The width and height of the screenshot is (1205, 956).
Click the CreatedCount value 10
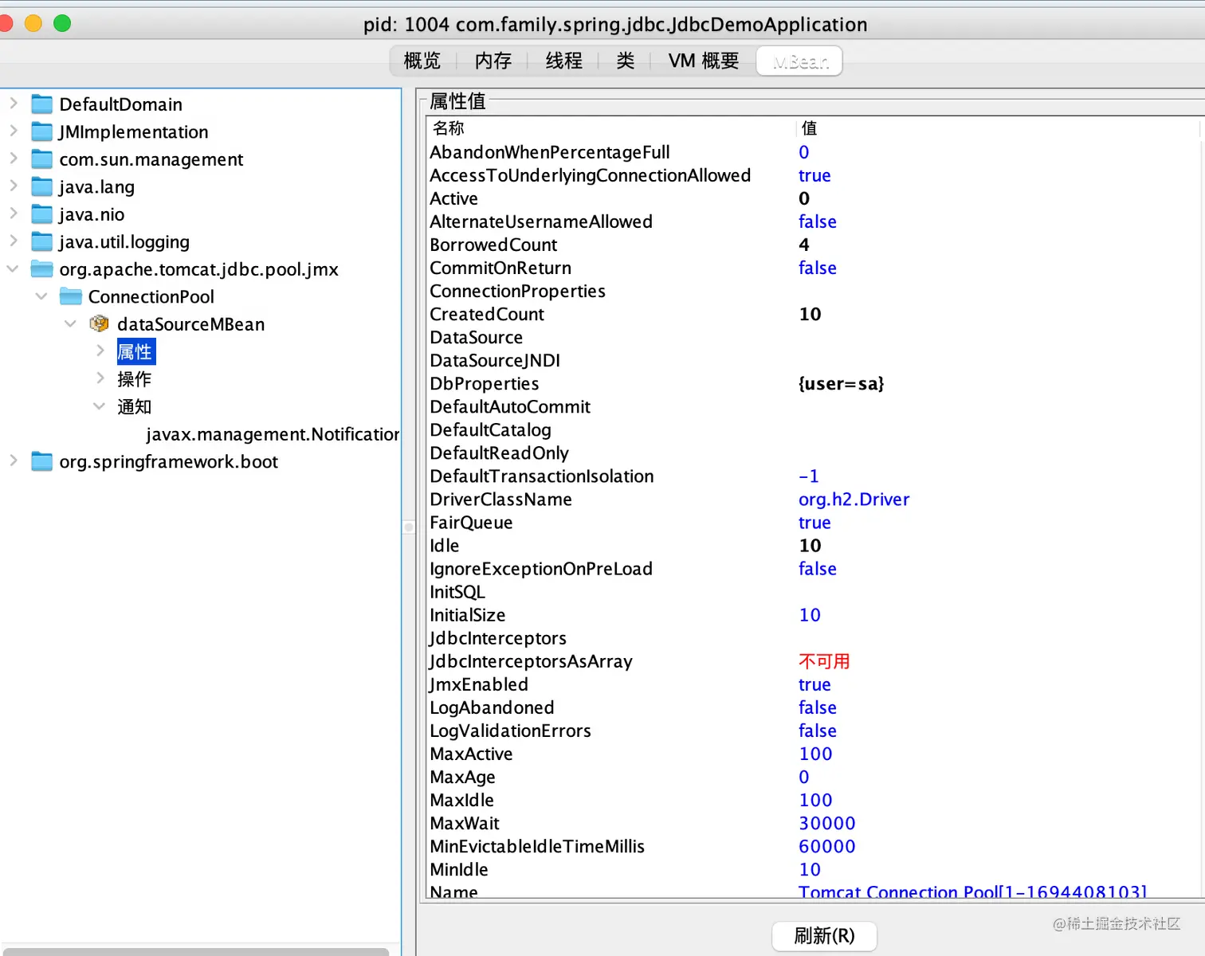click(810, 314)
